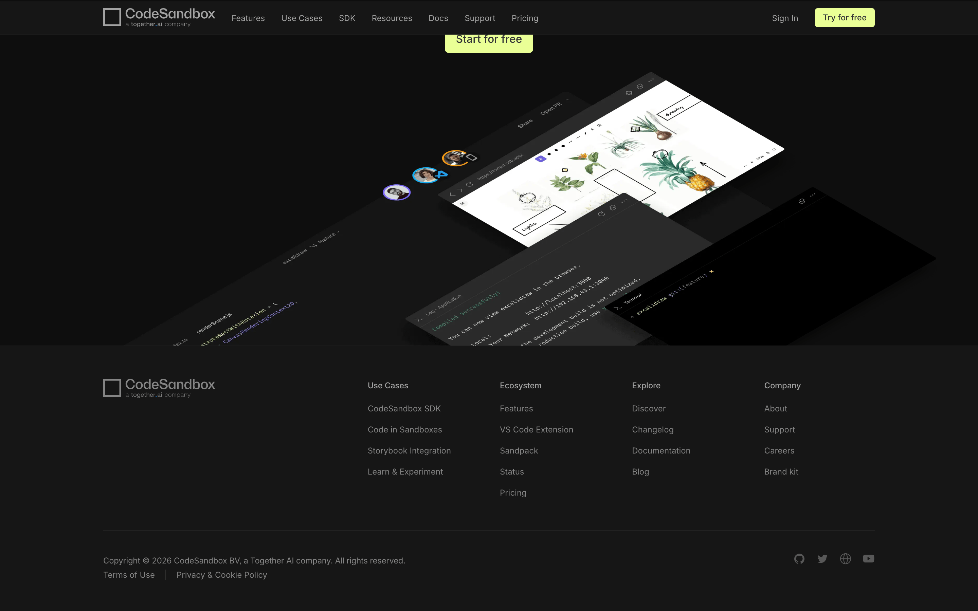Click the globe community icon in the footer
The image size is (978, 611).
(x=845, y=559)
